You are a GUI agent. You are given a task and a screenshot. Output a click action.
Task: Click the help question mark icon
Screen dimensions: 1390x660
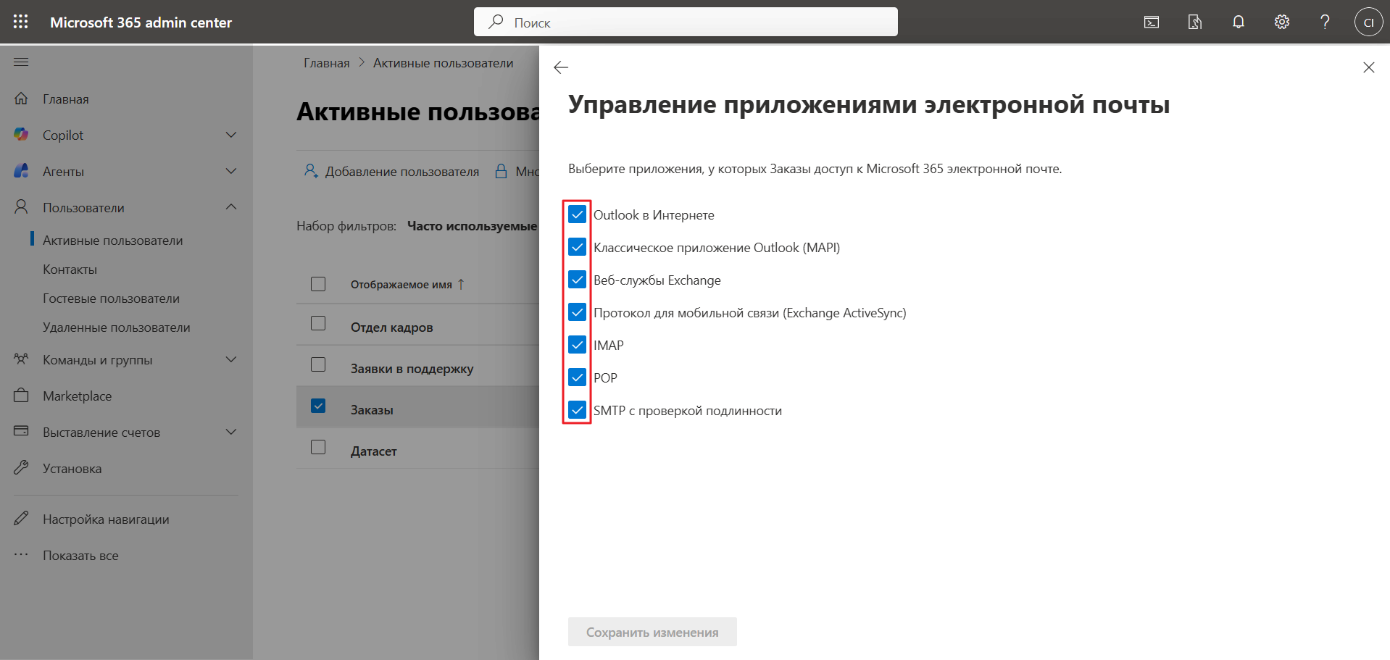click(1325, 22)
